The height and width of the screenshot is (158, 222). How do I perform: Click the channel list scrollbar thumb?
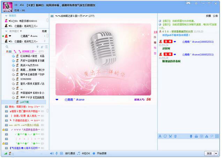click(47, 110)
